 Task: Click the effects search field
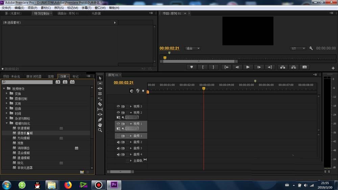click(27, 82)
